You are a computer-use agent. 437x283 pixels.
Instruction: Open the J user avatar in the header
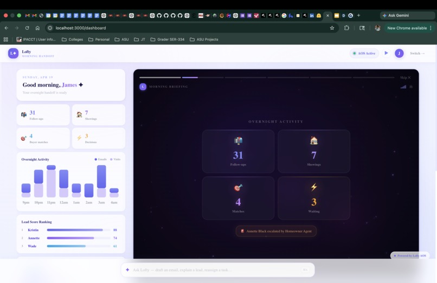click(399, 53)
